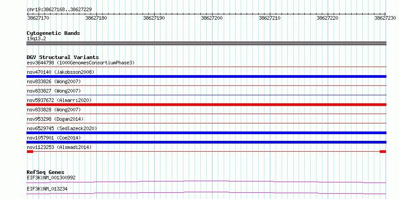399x199 pixels.
Task: Open variant nsv833826 (Wong2007)
Action: point(54,81)
